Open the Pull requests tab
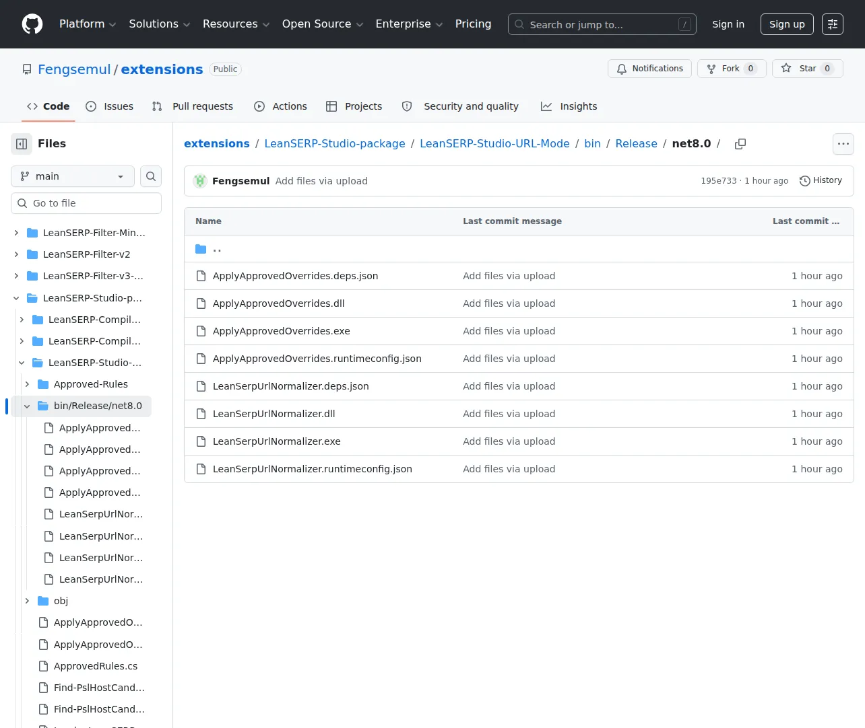The width and height of the screenshot is (865, 728). pyautogui.click(x=193, y=106)
